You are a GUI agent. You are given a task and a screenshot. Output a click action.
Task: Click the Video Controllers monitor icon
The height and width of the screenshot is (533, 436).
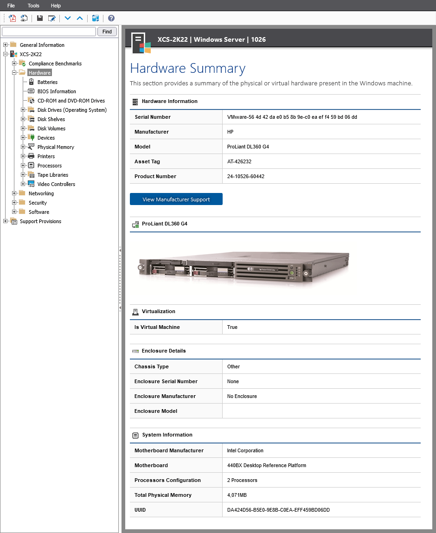tap(31, 184)
